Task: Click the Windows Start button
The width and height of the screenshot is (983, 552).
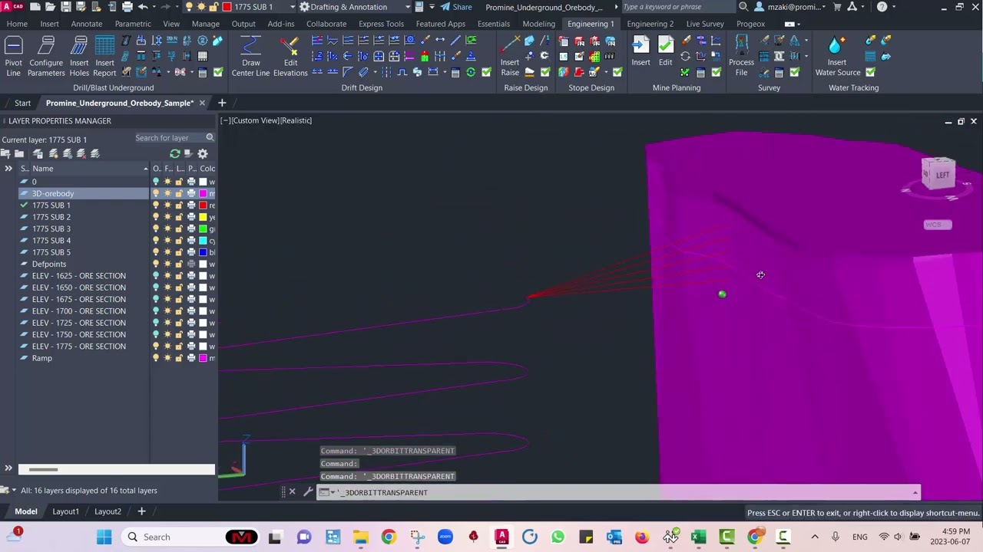Action: point(104,537)
